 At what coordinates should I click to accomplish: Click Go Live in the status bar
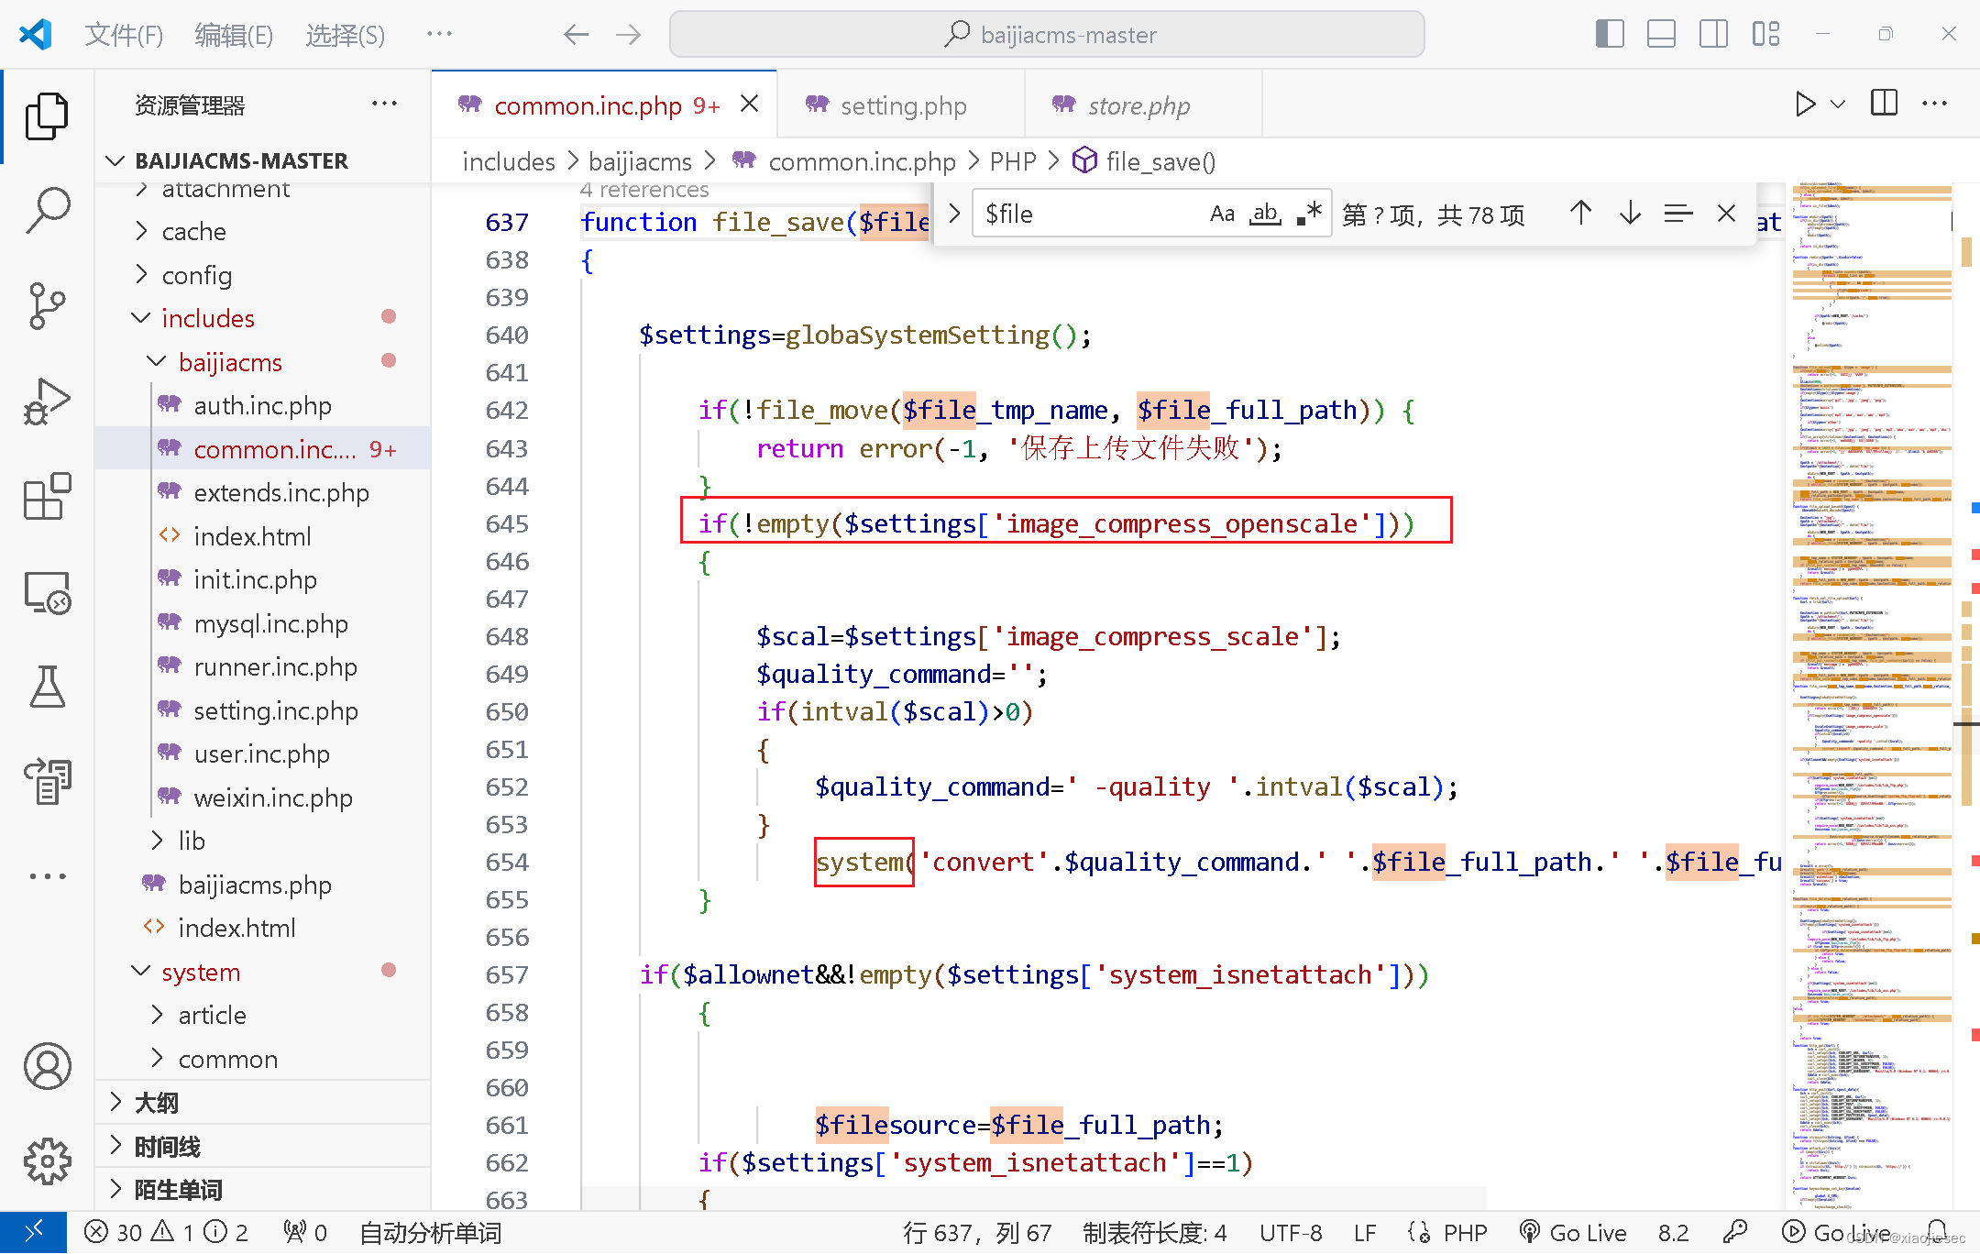tap(1572, 1232)
